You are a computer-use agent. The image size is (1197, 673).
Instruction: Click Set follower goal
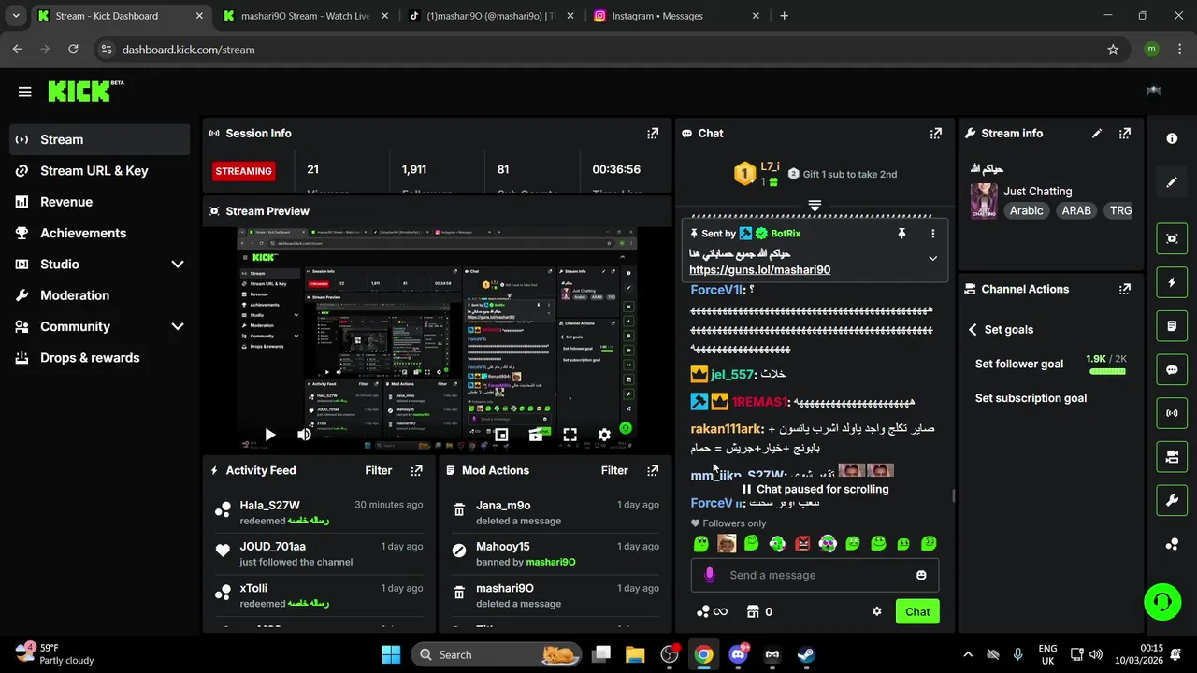(x=1019, y=364)
